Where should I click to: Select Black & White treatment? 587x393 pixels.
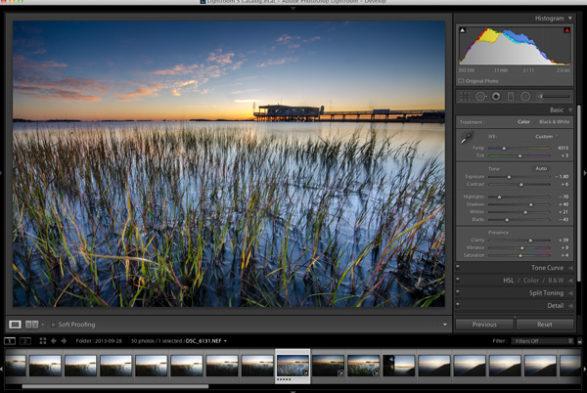[x=554, y=122]
